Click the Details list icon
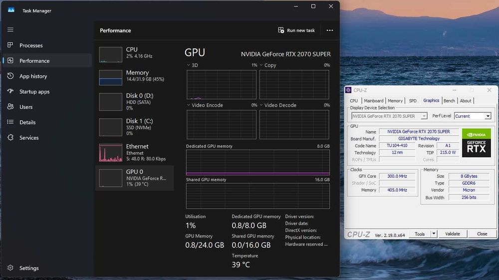This screenshot has height=280, width=499. click(x=10, y=122)
